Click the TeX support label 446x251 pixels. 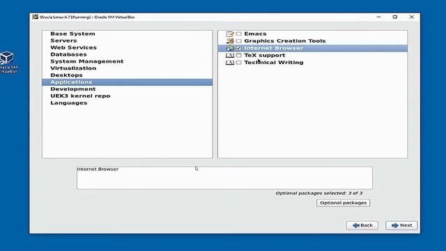265,55
